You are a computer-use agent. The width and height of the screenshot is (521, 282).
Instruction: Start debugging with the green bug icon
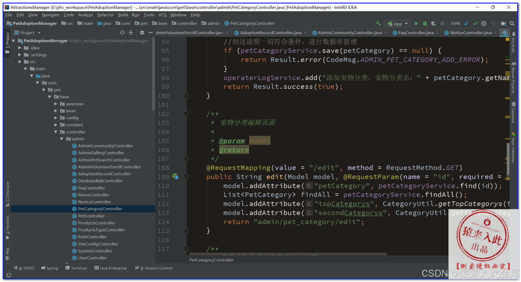coord(425,23)
